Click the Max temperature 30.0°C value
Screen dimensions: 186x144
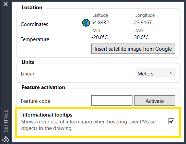[x=141, y=37]
